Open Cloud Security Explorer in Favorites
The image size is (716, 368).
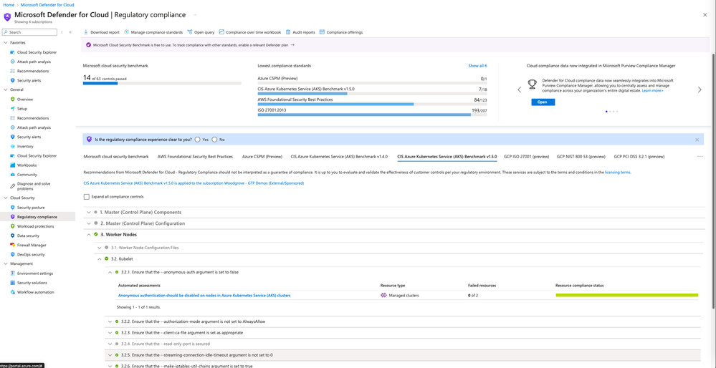click(37, 52)
